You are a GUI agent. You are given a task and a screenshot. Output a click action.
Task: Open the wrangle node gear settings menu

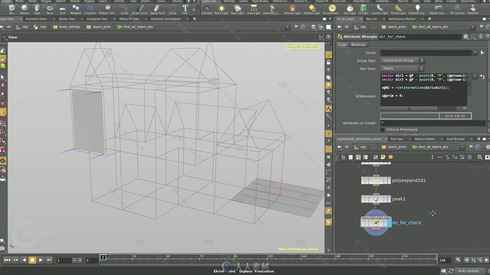(x=466, y=37)
